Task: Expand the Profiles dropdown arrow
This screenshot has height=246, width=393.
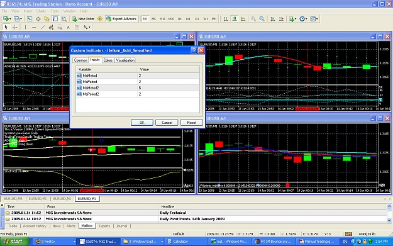Action: [x=21, y=19]
